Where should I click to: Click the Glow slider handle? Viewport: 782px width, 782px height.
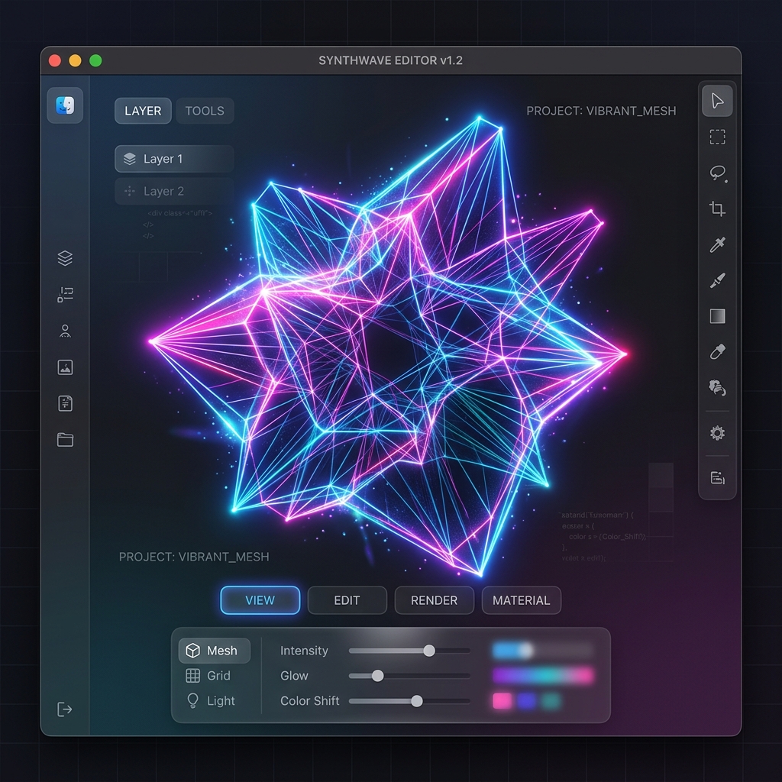click(x=377, y=675)
